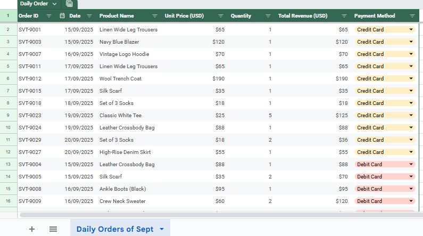Open payment dropdown for order SVT-9018

[x=411, y=103]
